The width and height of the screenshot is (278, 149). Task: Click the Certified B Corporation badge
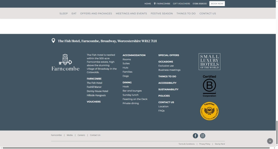[x=209, y=86]
